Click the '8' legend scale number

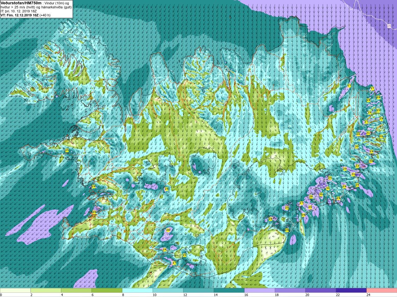123,295
